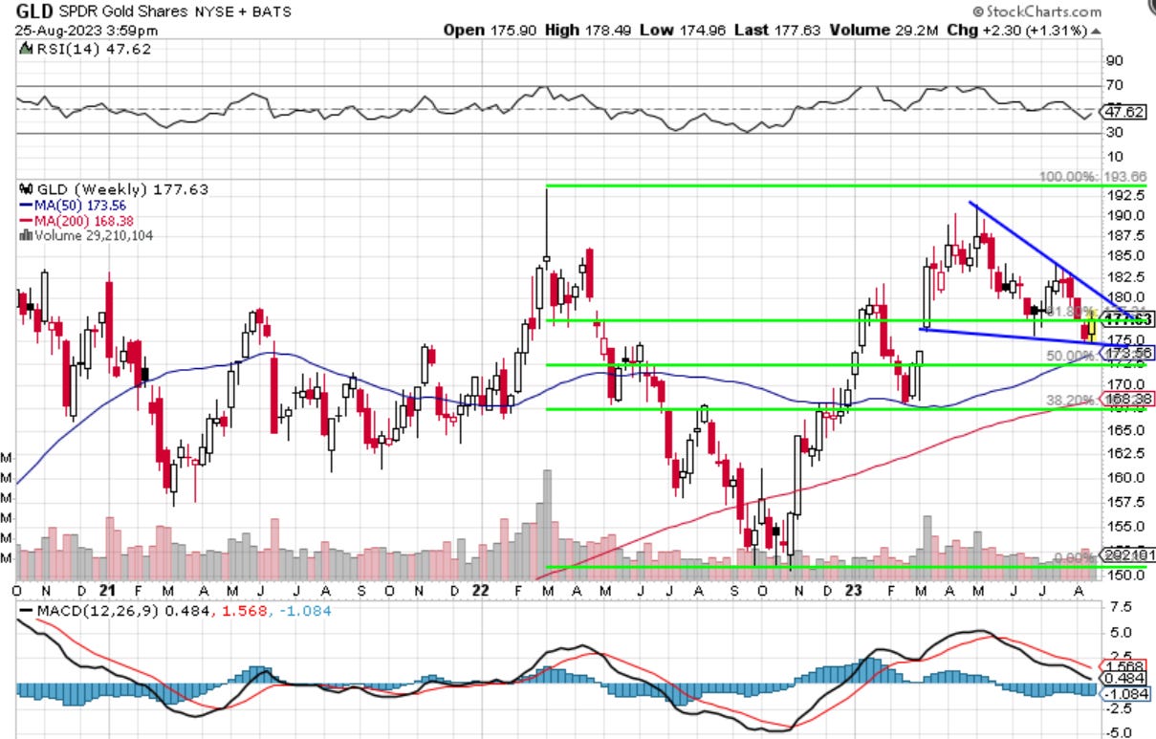Click the 70 level on the RSI axis
The width and height of the screenshot is (1156, 739).
[x=1114, y=85]
